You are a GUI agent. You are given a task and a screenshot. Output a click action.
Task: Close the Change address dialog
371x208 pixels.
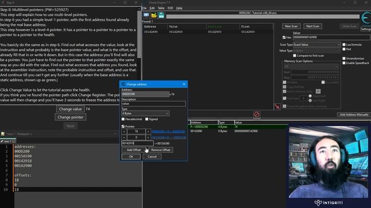[x=184, y=84]
